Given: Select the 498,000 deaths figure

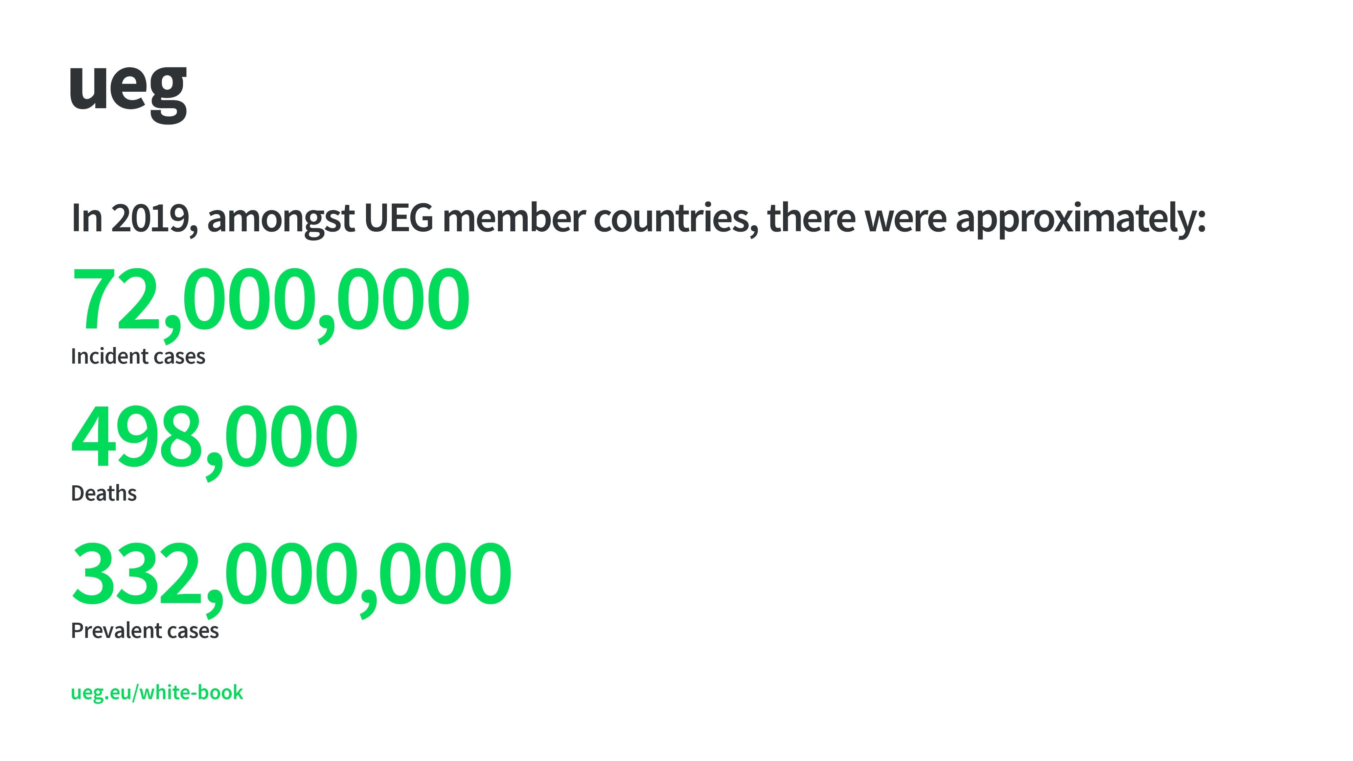Looking at the screenshot, I should 214,437.
